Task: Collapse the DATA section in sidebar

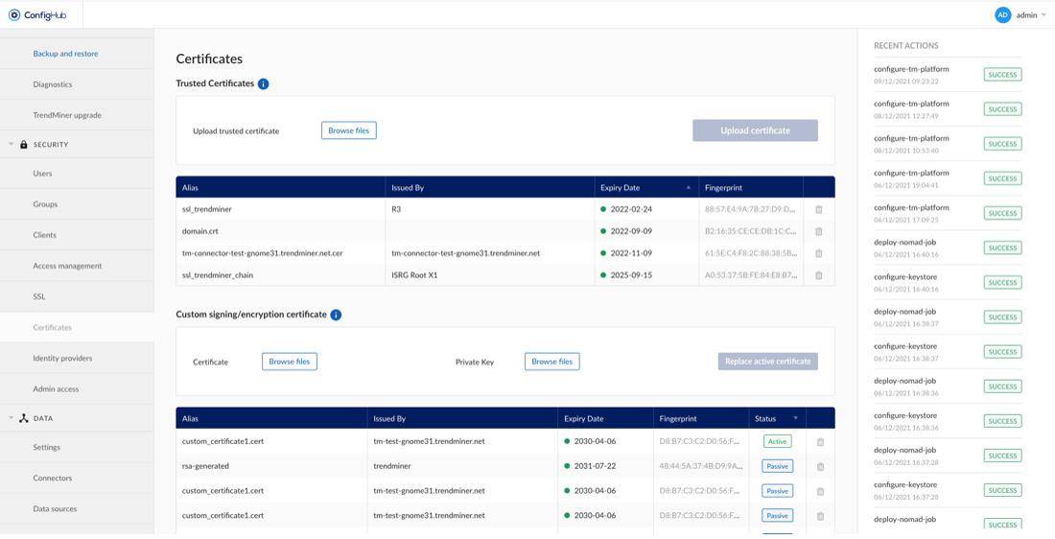Action: (x=12, y=418)
